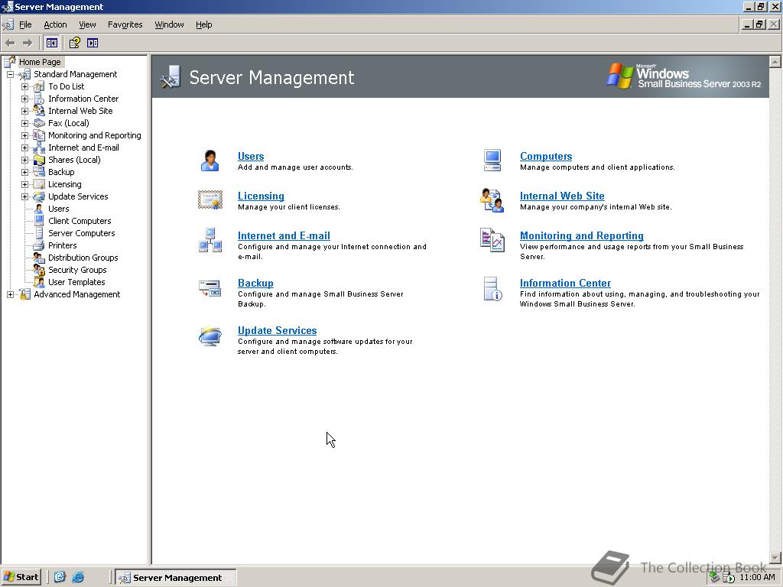Click the Backup drive icon

(x=210, y=289)
